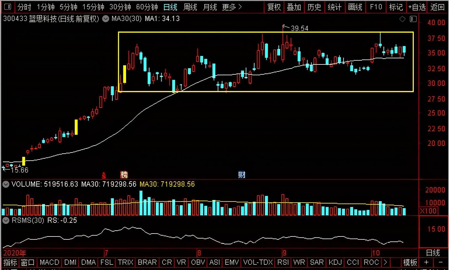Click the 日线 label in the bottom-right corner
450x270 pixels.
coord(433,253)
